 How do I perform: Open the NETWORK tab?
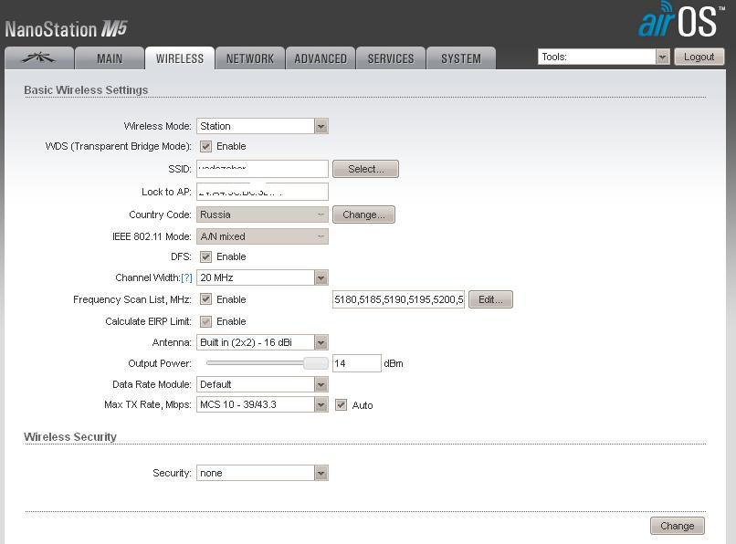pos(250,58)
